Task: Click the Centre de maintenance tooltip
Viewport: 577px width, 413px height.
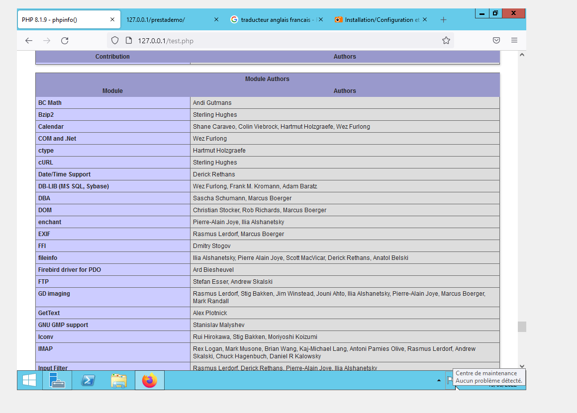Action: tap(489, 377)
